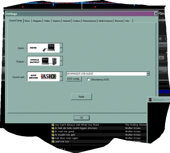Click the right deck blue waveform marker

pos(134,5)
